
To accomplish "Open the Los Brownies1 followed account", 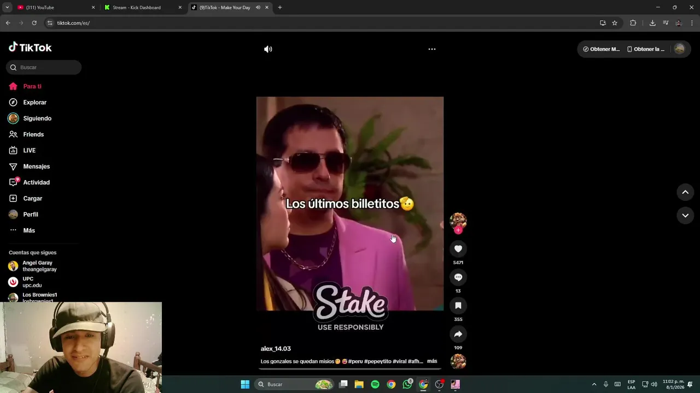I will point(39,297).
